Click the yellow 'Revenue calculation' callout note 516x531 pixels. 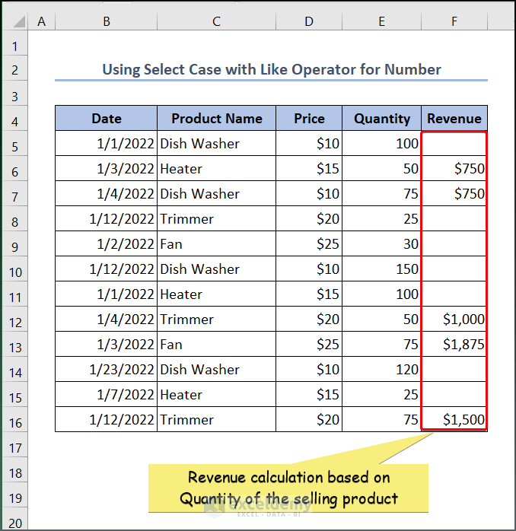(288, 488)
